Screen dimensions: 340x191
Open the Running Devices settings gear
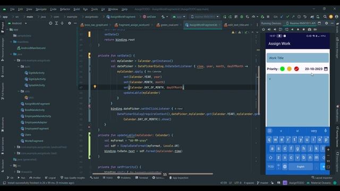pyautogui.click(x=326, y=23)
